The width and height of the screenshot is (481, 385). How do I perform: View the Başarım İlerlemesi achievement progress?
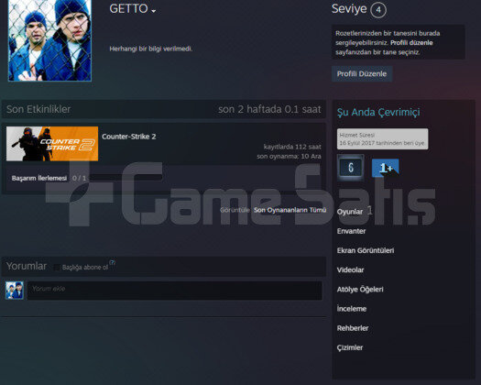[x=39, y=178]
